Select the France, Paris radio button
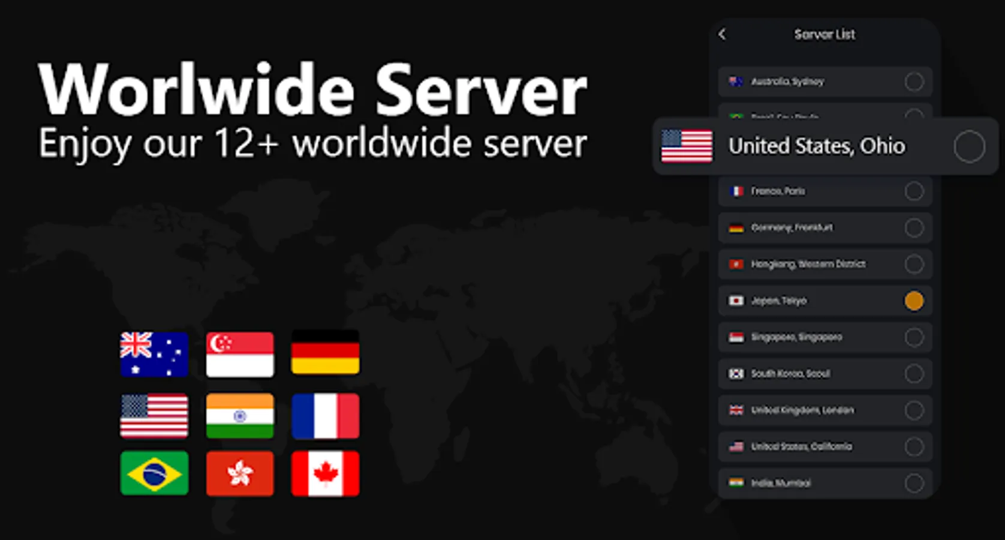Screen dimensions: 1005x540 (914, 191)
